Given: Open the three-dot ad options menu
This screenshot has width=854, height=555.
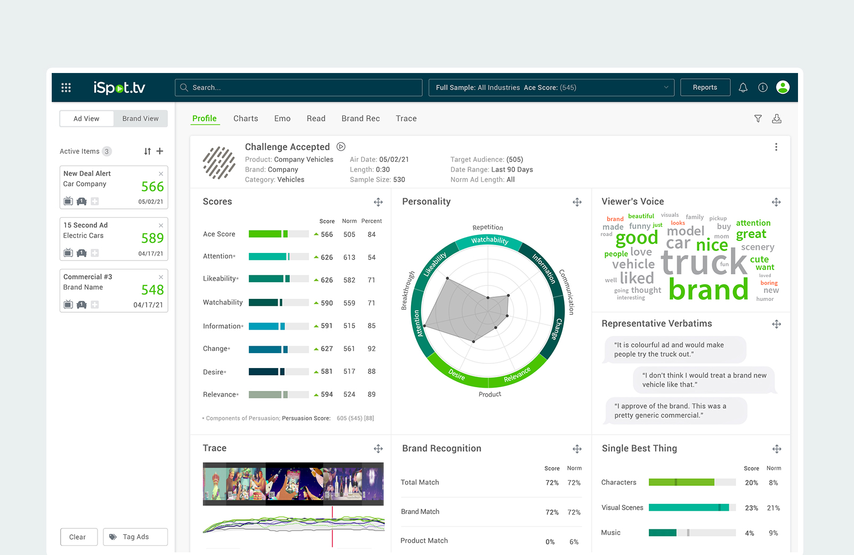Looking at the screenshot, I should 776,148.
